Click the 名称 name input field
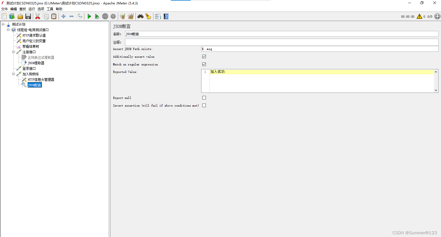The width and height of the screenshot is (441, 237). pyautogui.click(x=281, y=34)
